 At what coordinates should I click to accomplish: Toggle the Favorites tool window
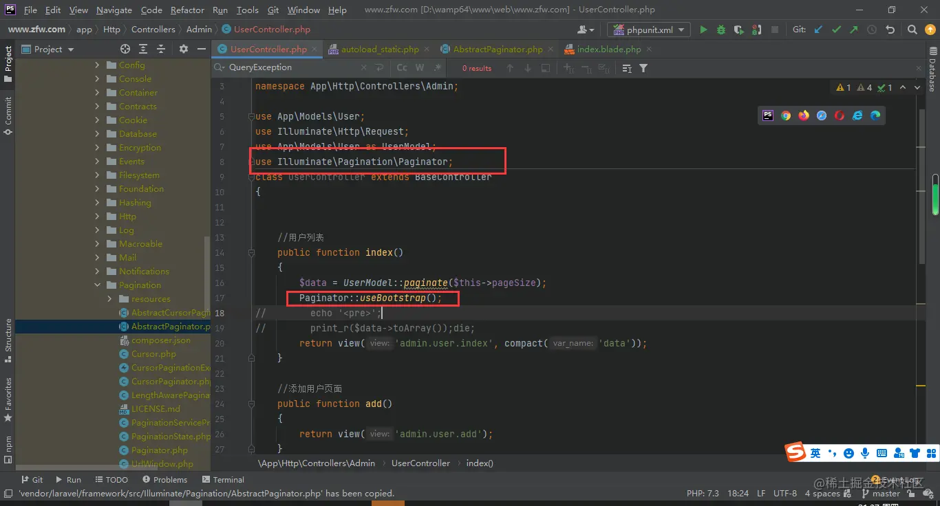[x=8, y=399]
